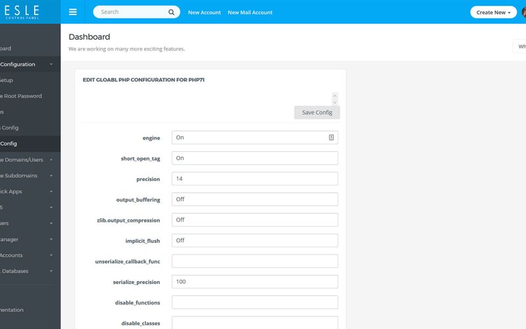Click the user avatar in top bar

(523, 12)
